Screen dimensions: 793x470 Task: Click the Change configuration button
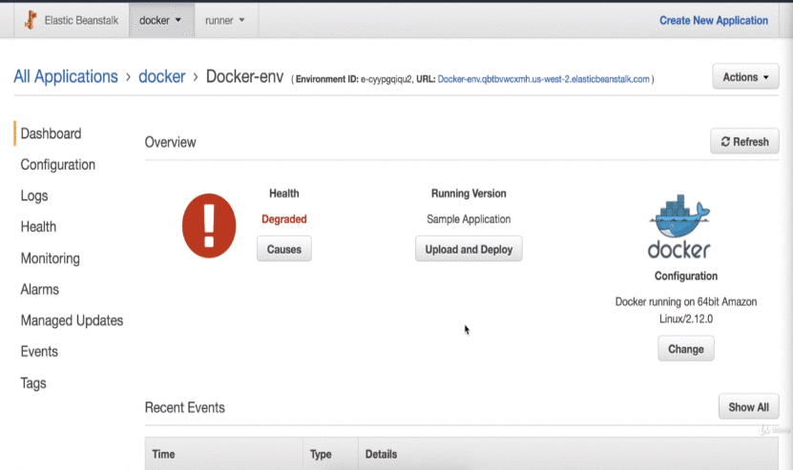point(686,349)
